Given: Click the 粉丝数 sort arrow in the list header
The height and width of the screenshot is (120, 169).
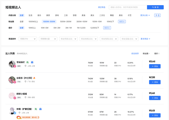Looking at the screenshot, I should 149,54.
